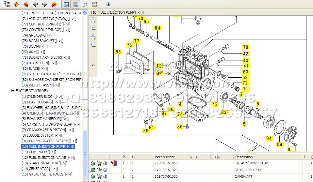
Task: Click the tree scrollbar up arrow
Action: point(85,13)
